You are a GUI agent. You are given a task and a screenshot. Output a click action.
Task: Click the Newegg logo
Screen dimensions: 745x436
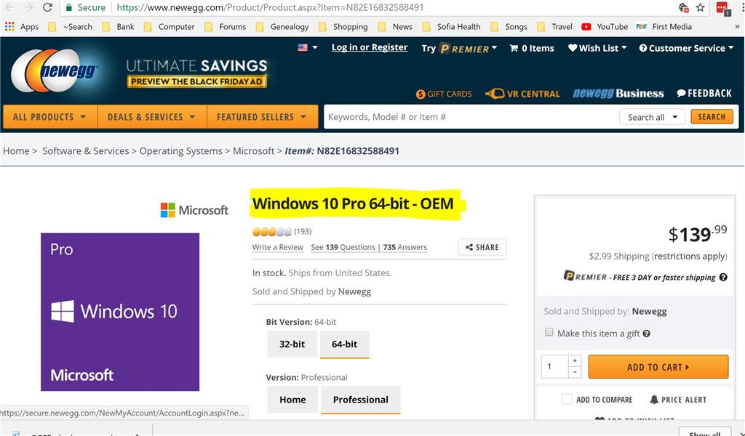pyautogui.click(x=53, y=70)
